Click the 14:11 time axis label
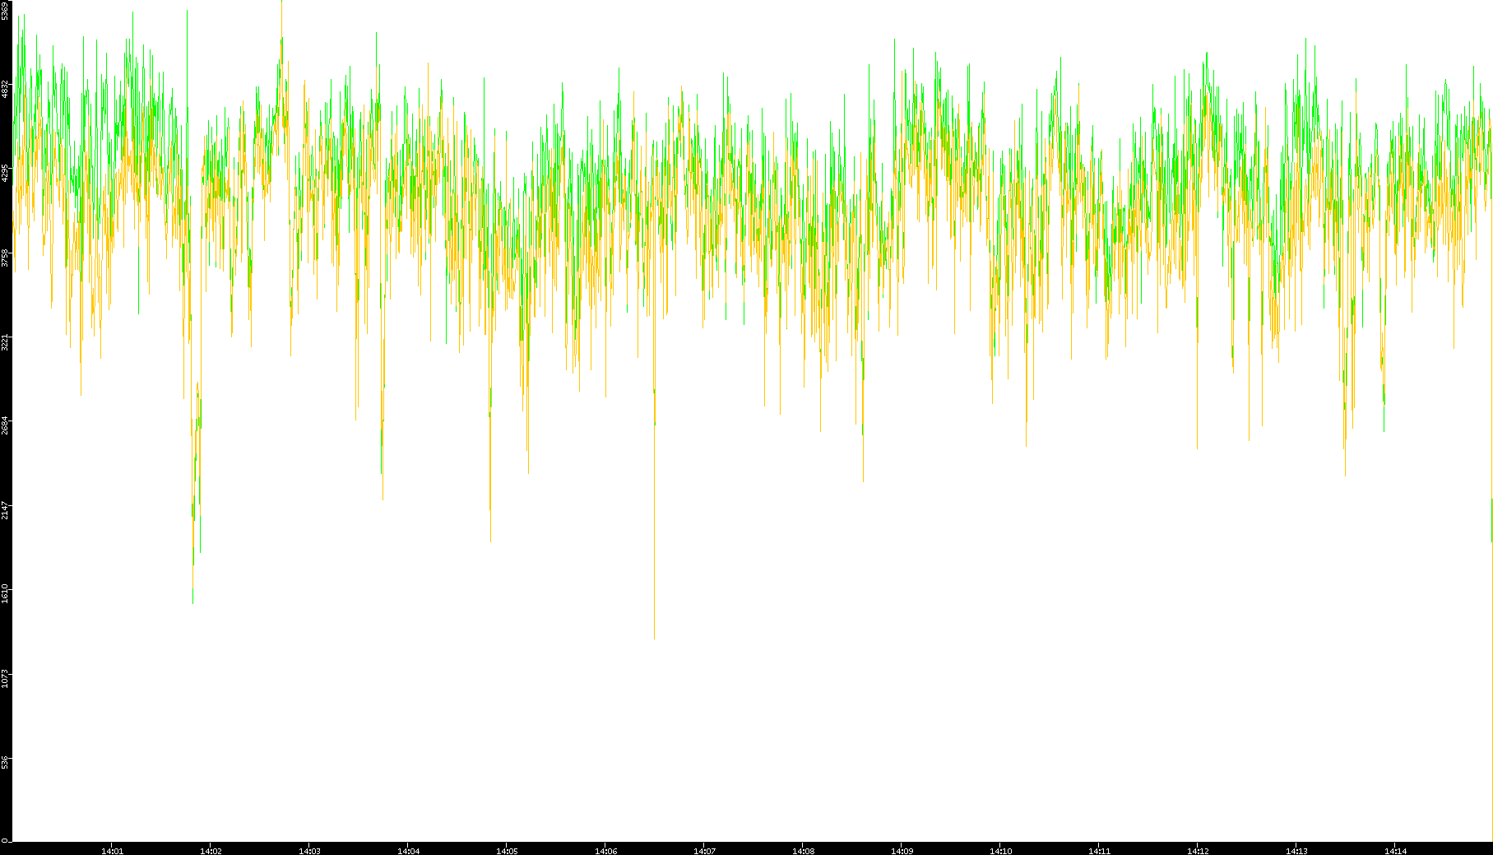 [1099, 851]
